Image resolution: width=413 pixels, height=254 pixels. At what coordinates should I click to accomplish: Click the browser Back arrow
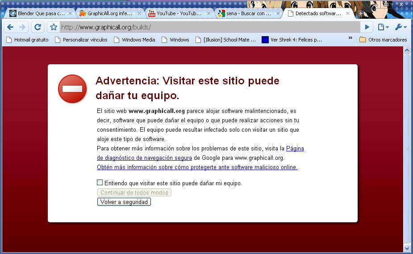pyautogui.click(x=10, y=27)
